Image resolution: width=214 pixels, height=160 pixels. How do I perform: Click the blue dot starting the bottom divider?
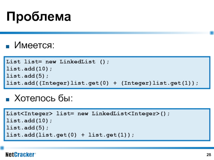coord(2,148)
